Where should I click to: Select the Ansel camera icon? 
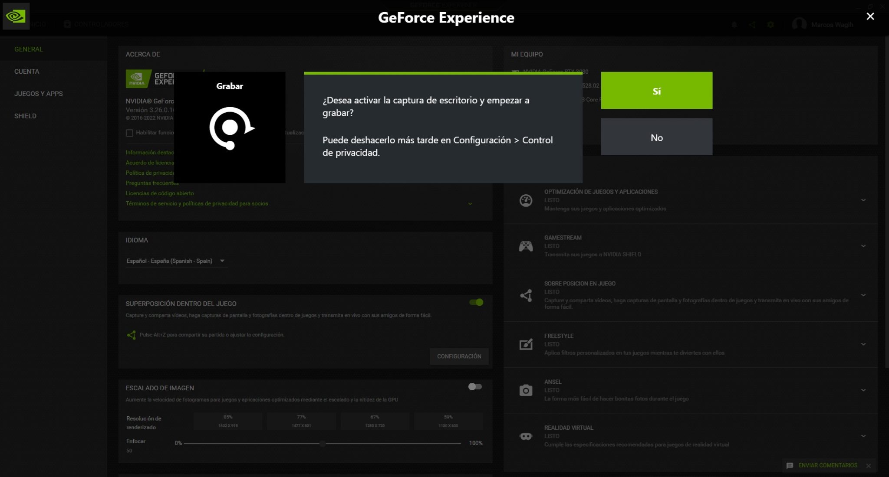pyautogui.click(x=526, y=390)
